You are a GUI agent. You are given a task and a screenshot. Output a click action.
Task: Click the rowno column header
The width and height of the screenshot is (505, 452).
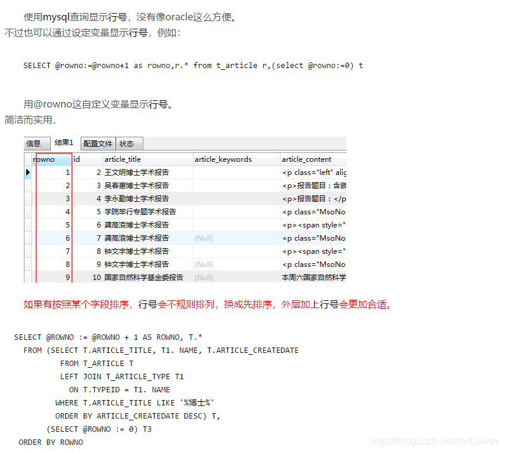pos(51,159)
